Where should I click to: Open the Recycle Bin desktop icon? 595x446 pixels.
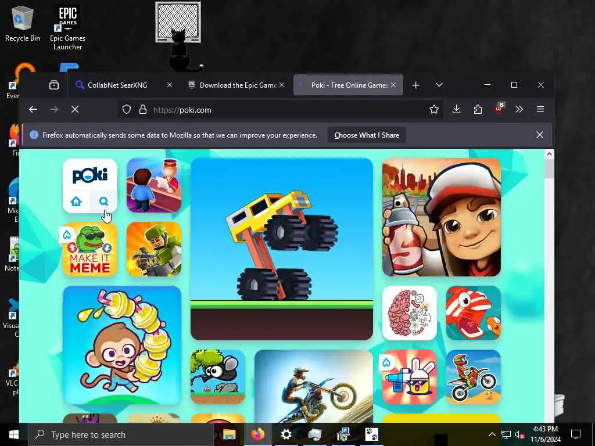(x=23, y=23)
